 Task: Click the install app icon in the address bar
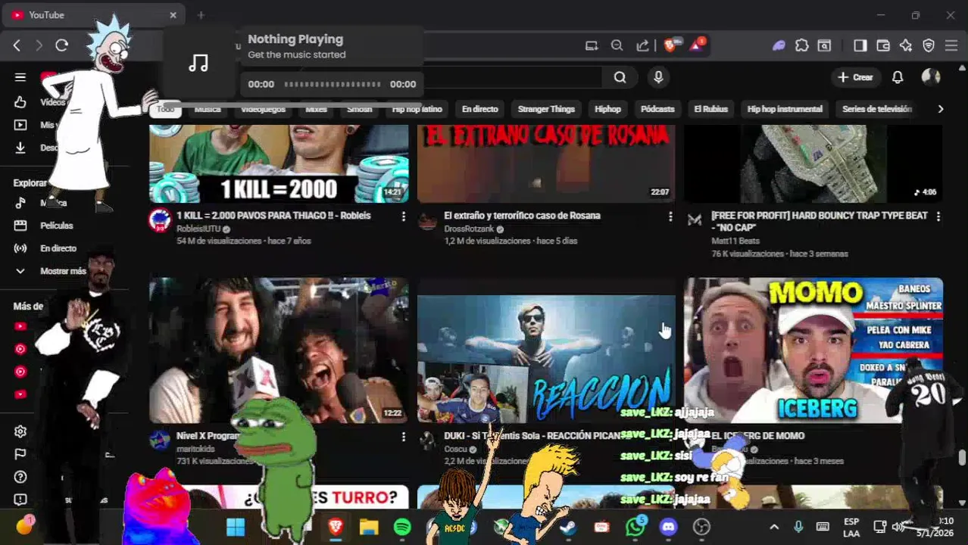point(592,46)
